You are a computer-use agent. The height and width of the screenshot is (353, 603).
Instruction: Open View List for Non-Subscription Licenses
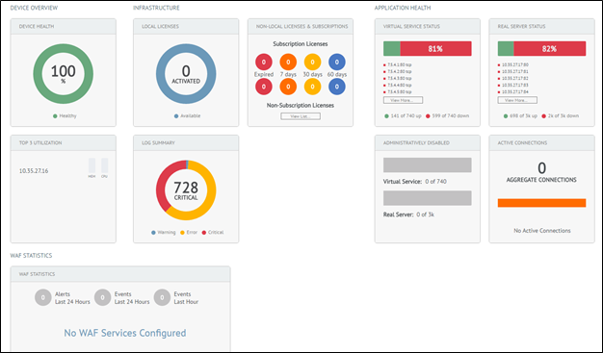click(301, 116)
